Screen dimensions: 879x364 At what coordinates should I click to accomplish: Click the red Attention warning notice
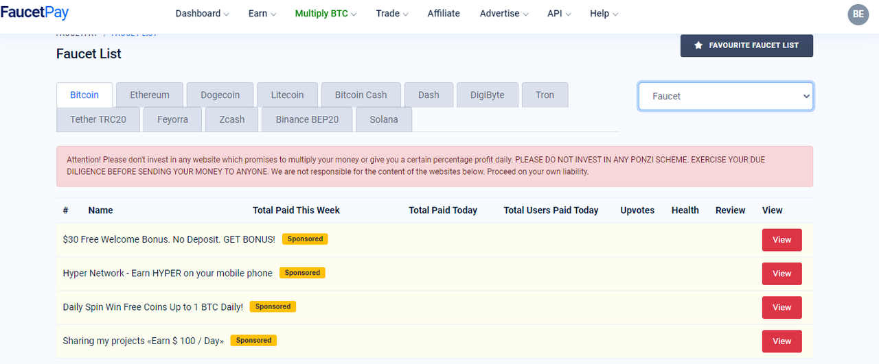tap(435, 166)
